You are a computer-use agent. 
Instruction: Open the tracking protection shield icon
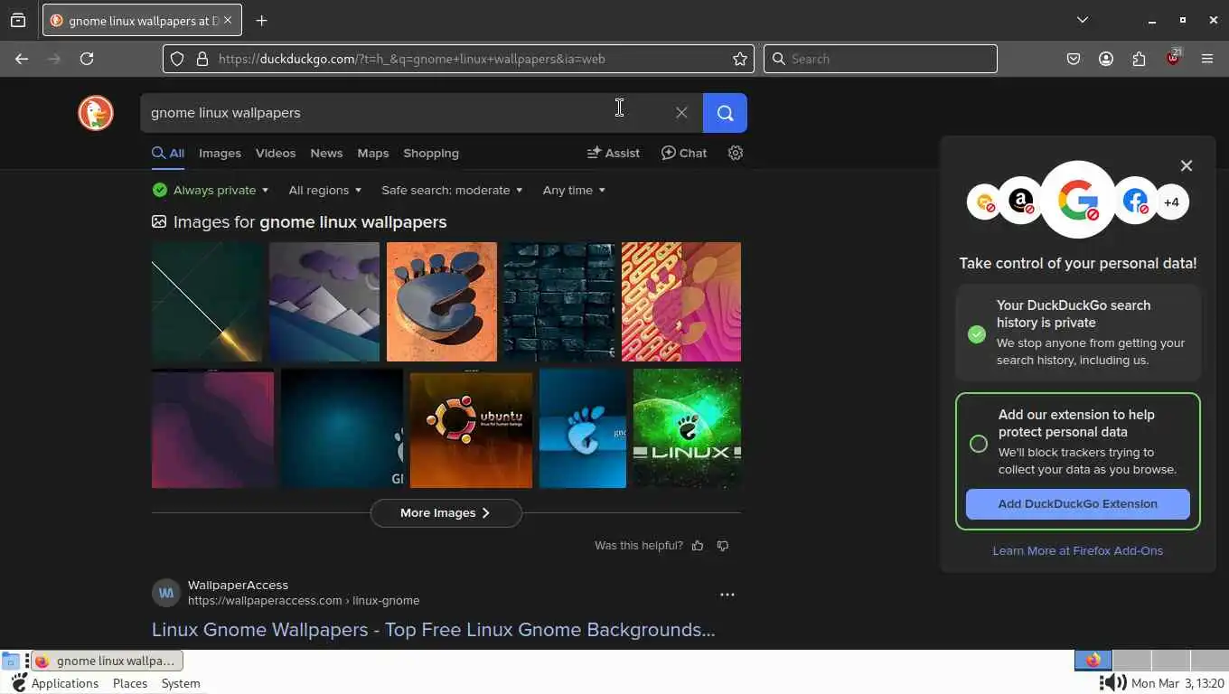[x=177, y=59]
